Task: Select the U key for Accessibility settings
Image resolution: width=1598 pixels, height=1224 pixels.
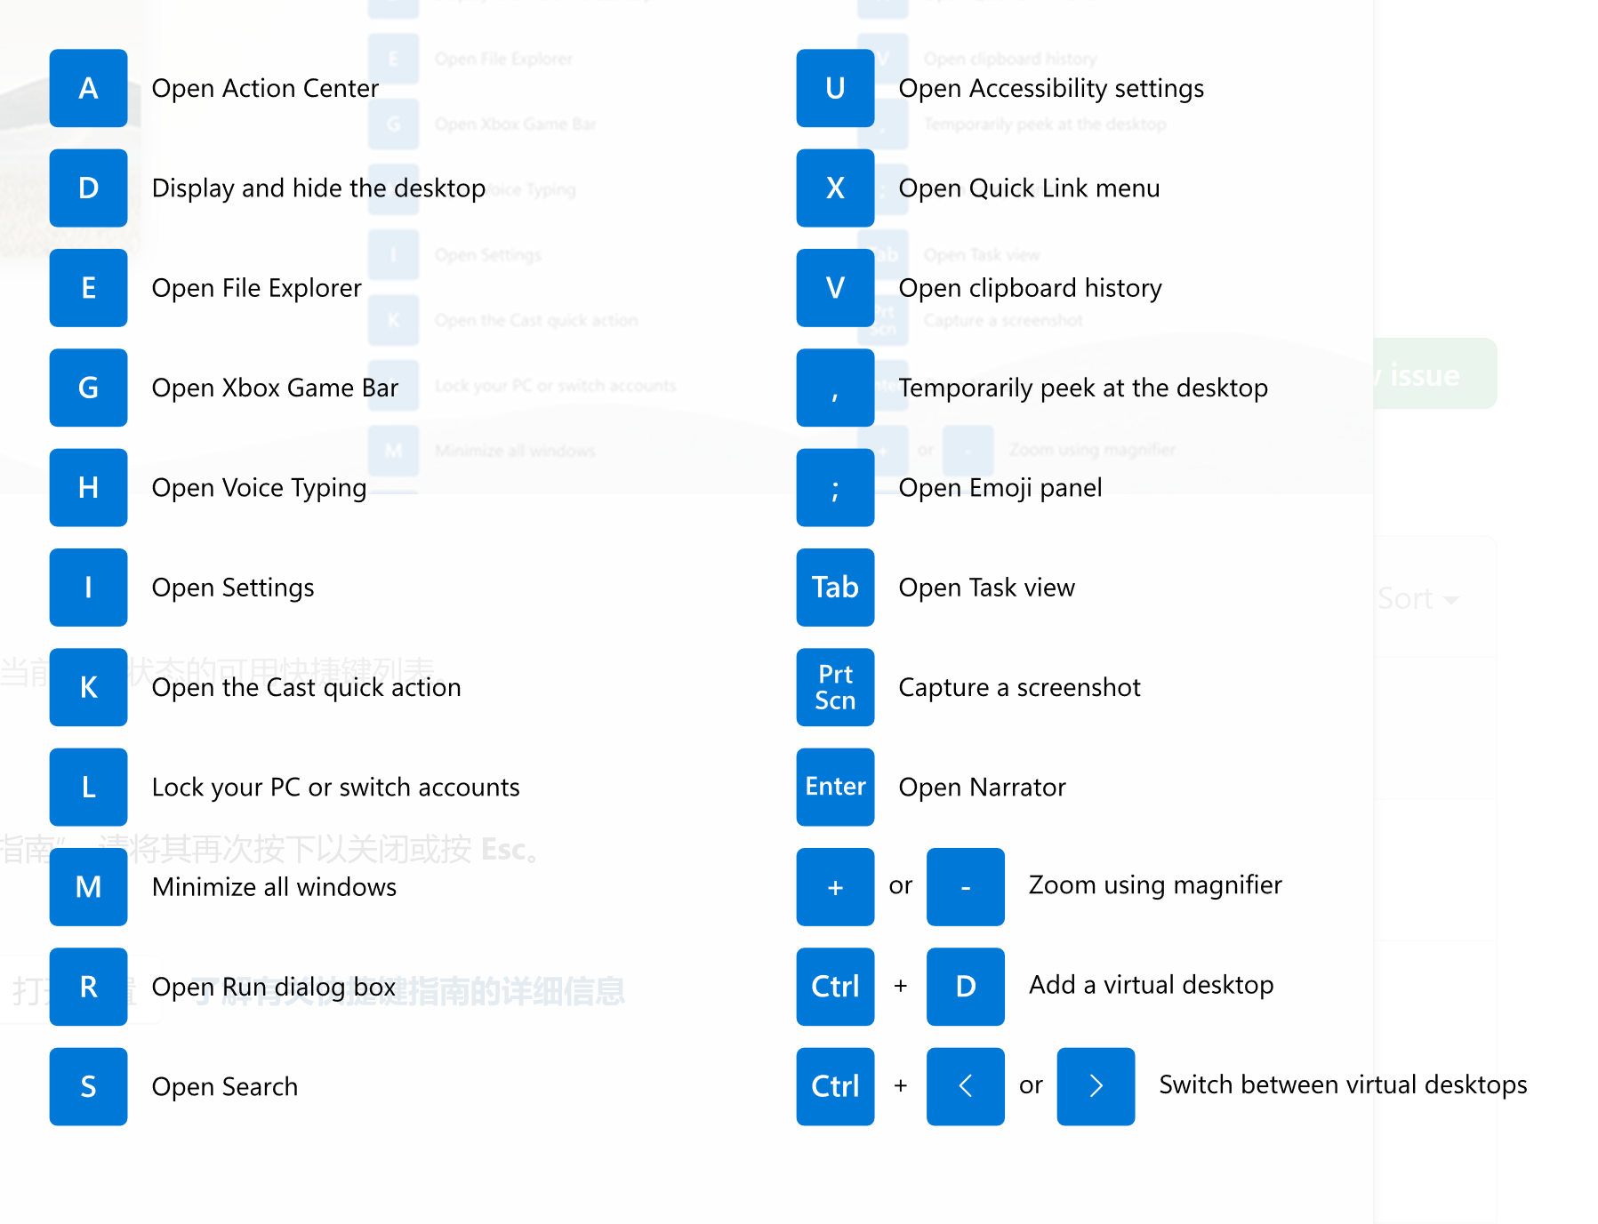Action: tap(834, 89)
